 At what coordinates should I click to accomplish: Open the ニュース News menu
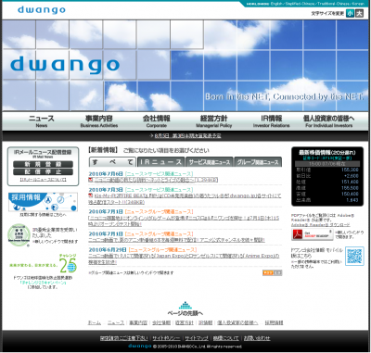coord(42,121)
